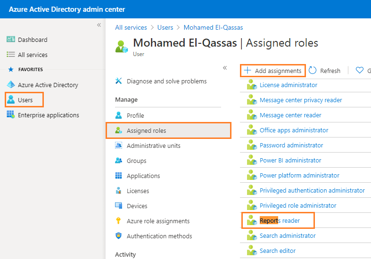Click the Password administrator role icon

252,145
